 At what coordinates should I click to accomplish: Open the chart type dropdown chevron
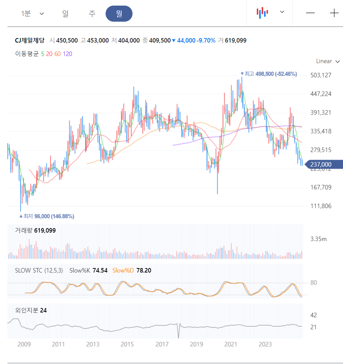point(282,12)
